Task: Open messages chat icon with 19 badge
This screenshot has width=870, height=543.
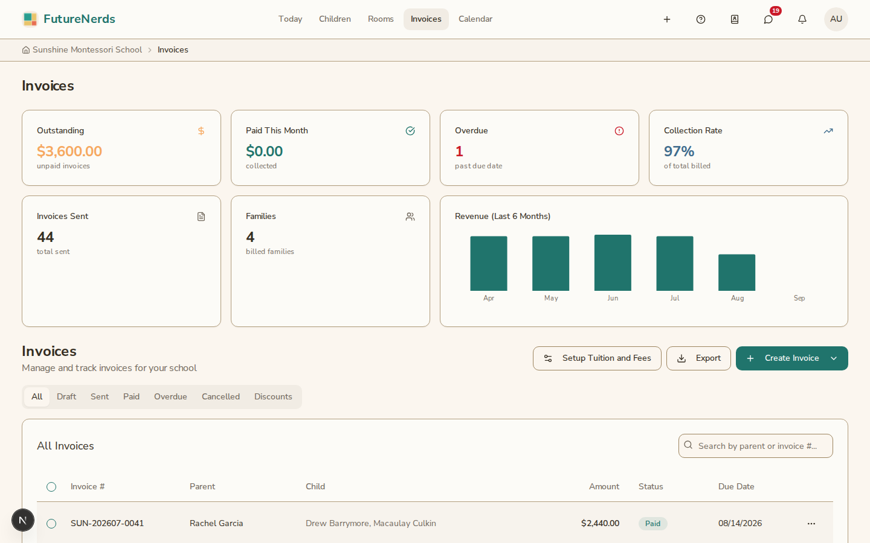Action: (x=768, y=19)
